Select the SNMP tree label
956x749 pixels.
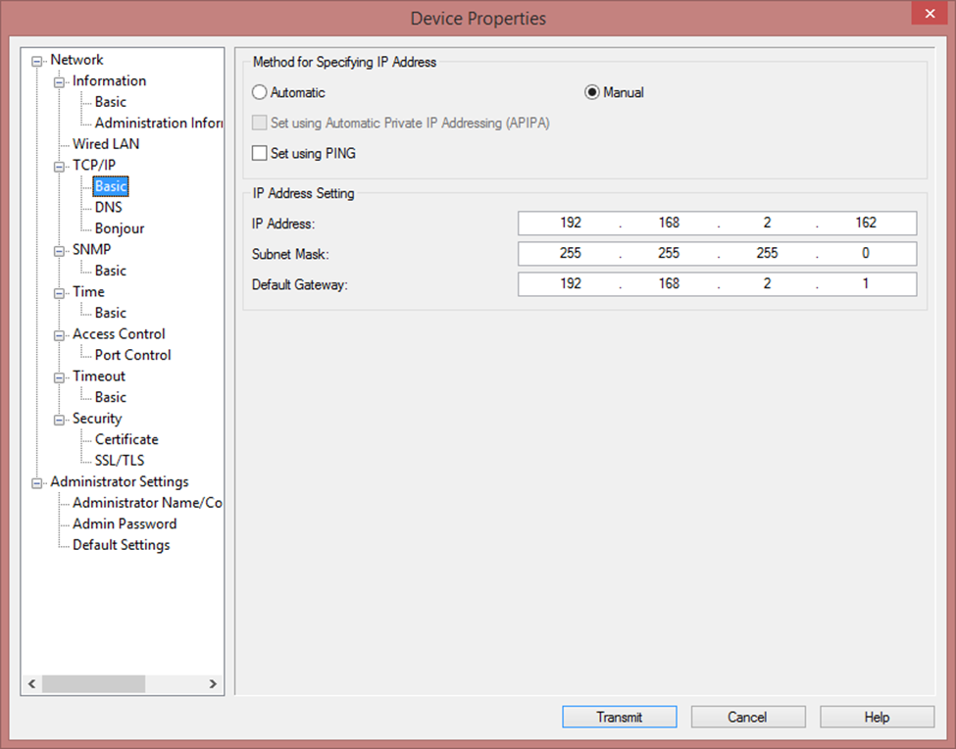[91, 249]
